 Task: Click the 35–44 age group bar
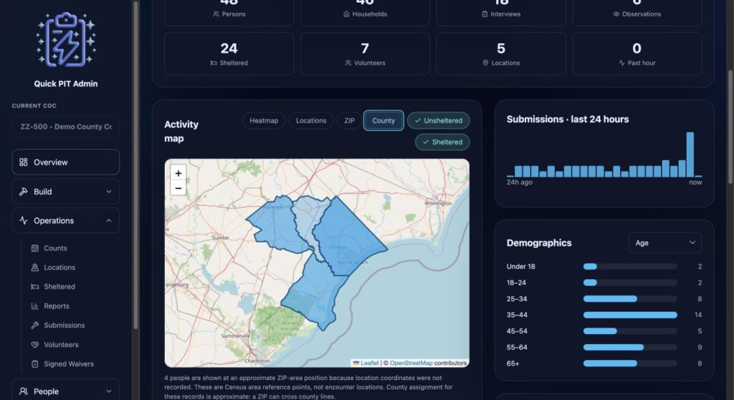pyautogui.click(x=630, y=315)
